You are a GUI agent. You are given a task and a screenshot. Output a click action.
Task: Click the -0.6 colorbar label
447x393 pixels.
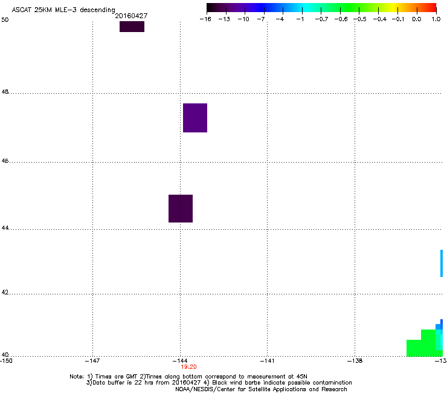point(341,19)
